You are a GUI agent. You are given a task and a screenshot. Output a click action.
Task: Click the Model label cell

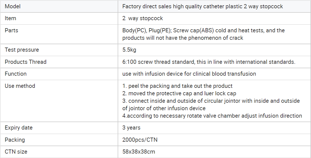pyautogui.click(x=59, y=6)
